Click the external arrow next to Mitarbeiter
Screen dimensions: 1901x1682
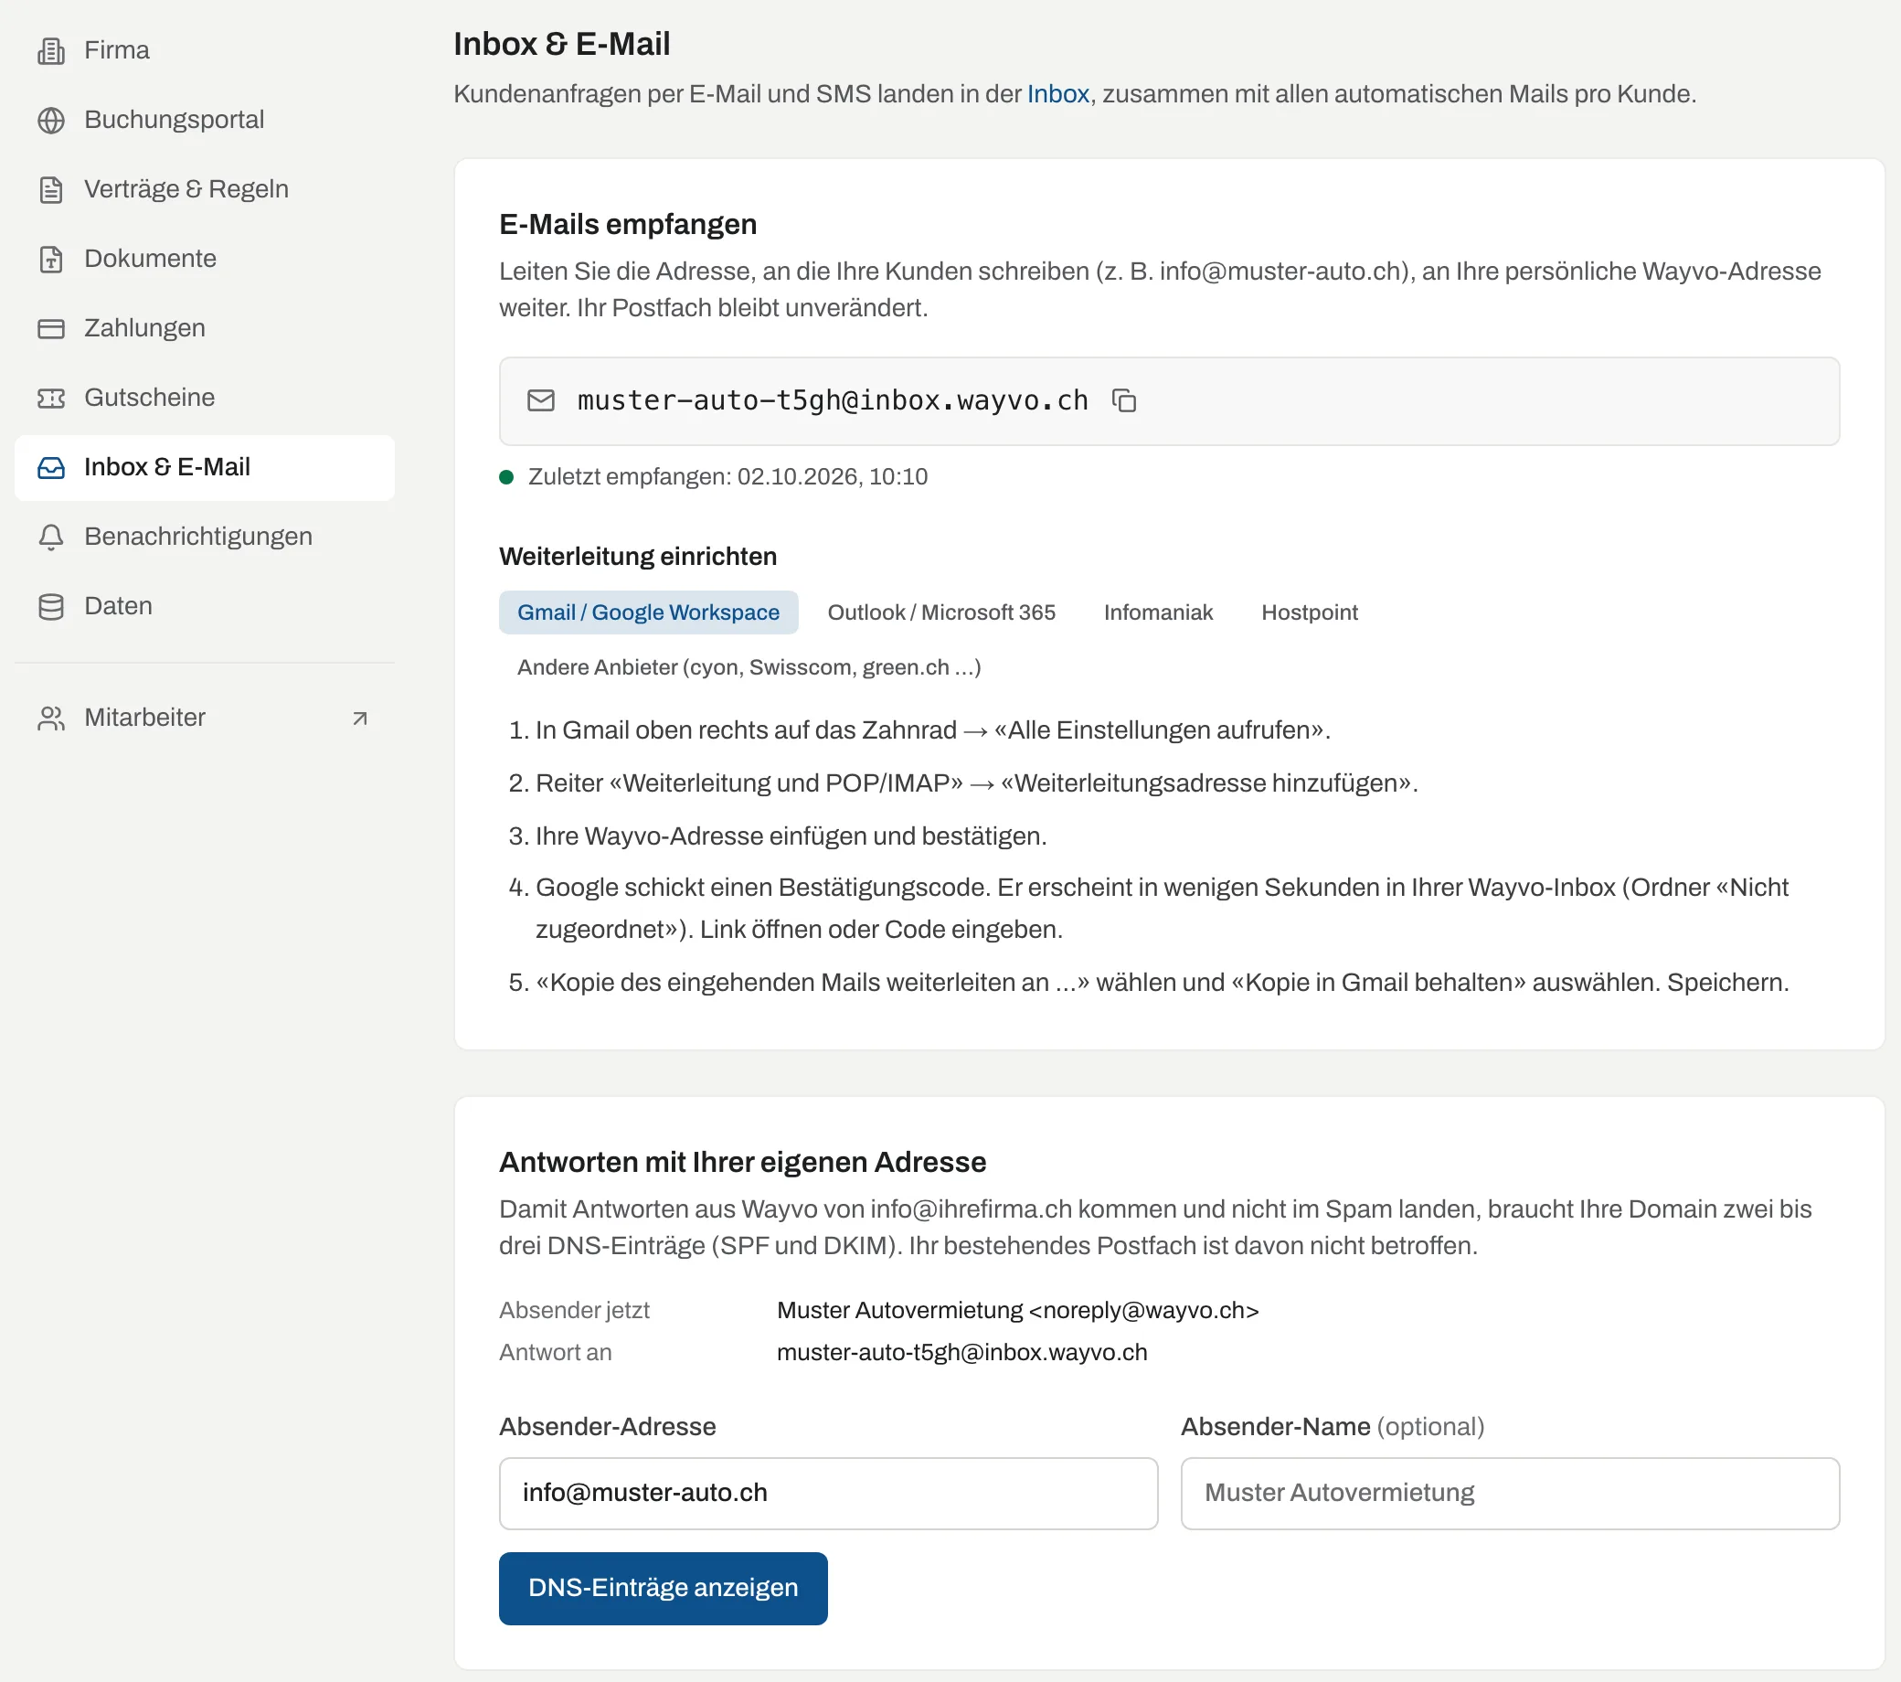tap(360, 719)
